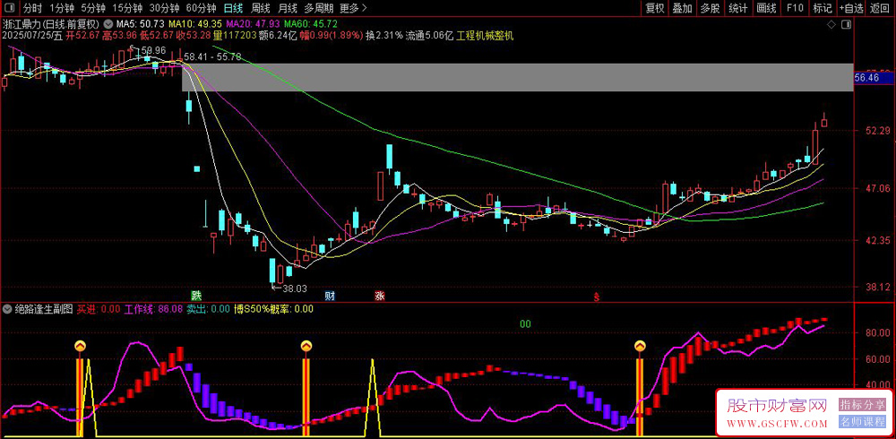Viewport: 896px width, 439px height.
Task: Click the 返回 back button
Action: point(881,8)
